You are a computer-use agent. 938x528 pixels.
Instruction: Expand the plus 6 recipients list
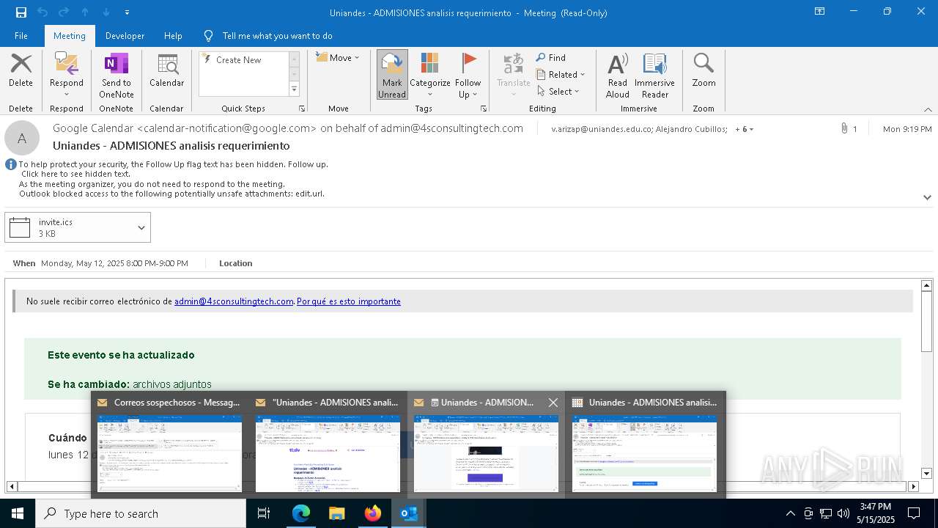(745, 129)
